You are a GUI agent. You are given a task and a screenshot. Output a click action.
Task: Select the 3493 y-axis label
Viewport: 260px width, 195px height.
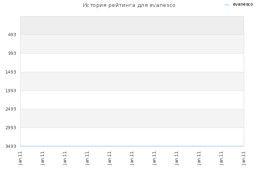(11, 146)
